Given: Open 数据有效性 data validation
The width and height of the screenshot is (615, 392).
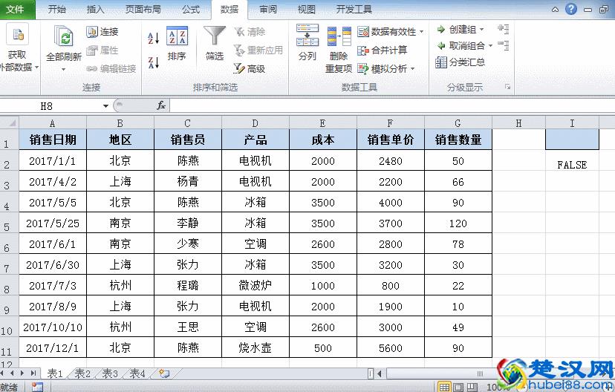Looking at the screenshot, I should (387, 32).
